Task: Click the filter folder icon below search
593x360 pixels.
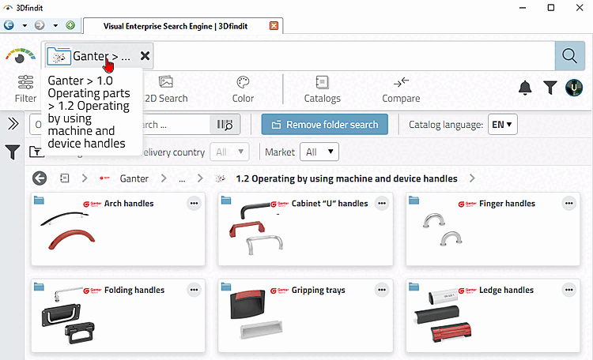Action: click(x=36, y=152)
